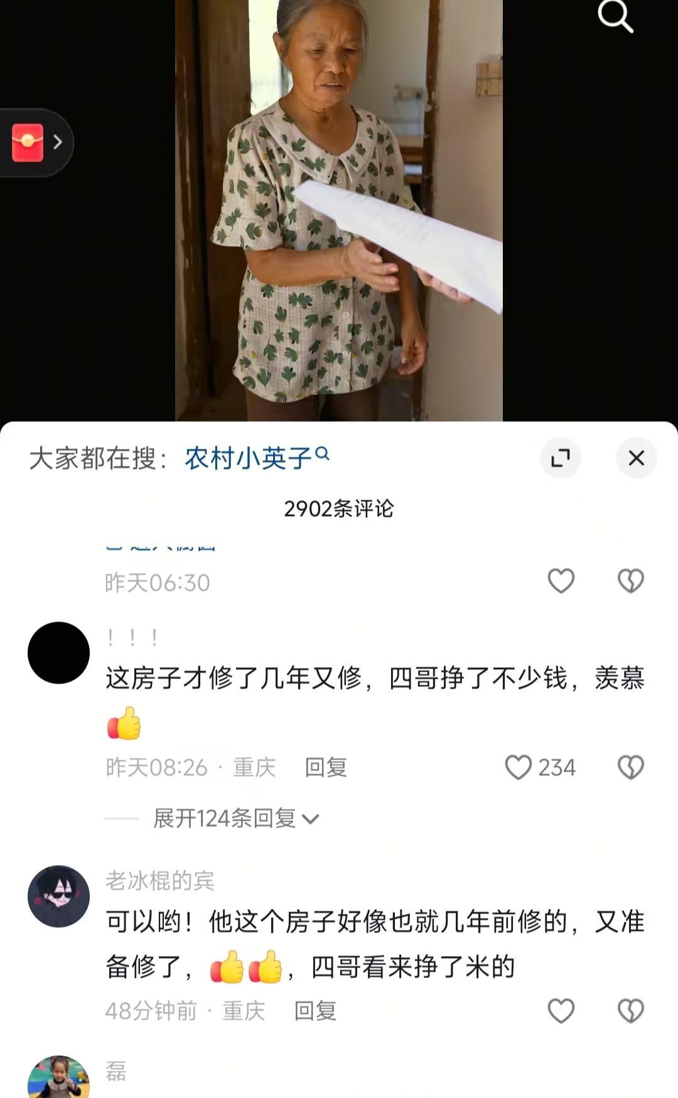Tap the username 老冰棍的宾
The image size is (678, 1098).
pyautogui.click(x=160, y=881)
